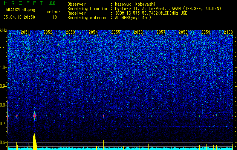The height and width of the screenshot is (150, 237).
Task: Click the 2051 time marker
Action: click(x=25, y=32)
